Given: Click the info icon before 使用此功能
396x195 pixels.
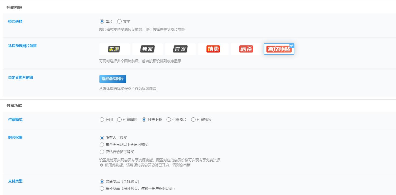Looking at the screenshot, I should point(101,165).
